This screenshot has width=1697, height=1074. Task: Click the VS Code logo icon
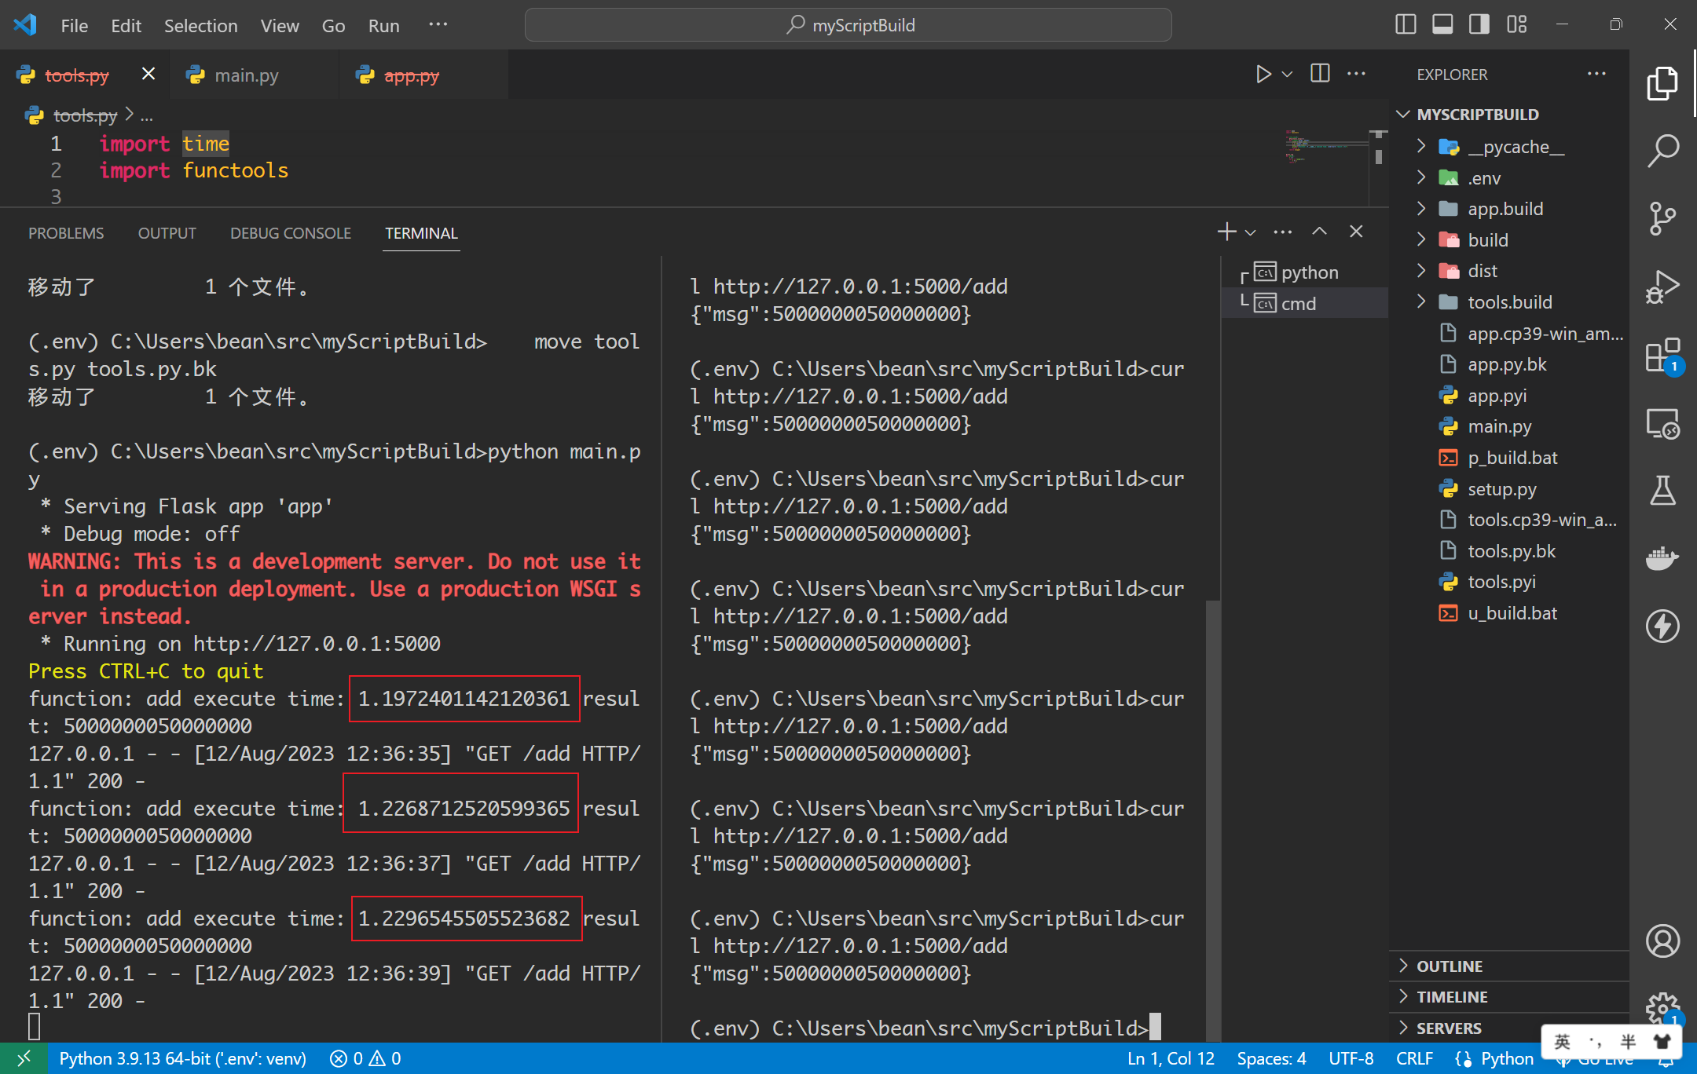[x=25, y=24]
